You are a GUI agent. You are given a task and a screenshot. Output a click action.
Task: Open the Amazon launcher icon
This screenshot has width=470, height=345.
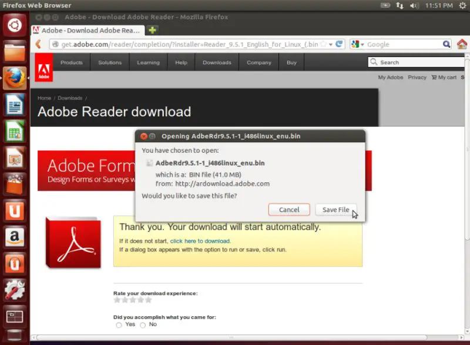point(14,237)
